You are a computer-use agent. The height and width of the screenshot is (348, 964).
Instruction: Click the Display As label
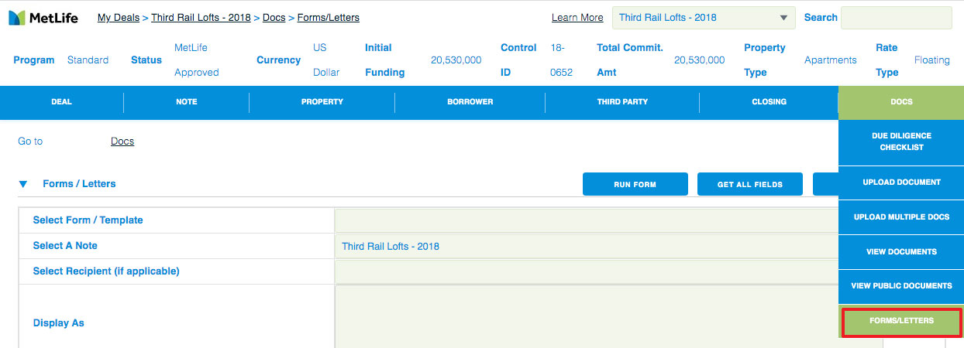[58, 323]
